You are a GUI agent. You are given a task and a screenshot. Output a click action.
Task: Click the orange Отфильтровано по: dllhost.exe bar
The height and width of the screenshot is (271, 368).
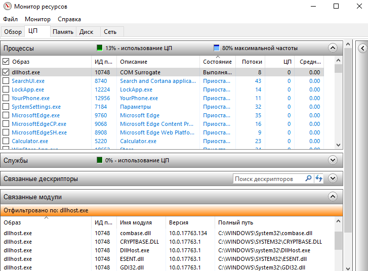click(172, 210)
